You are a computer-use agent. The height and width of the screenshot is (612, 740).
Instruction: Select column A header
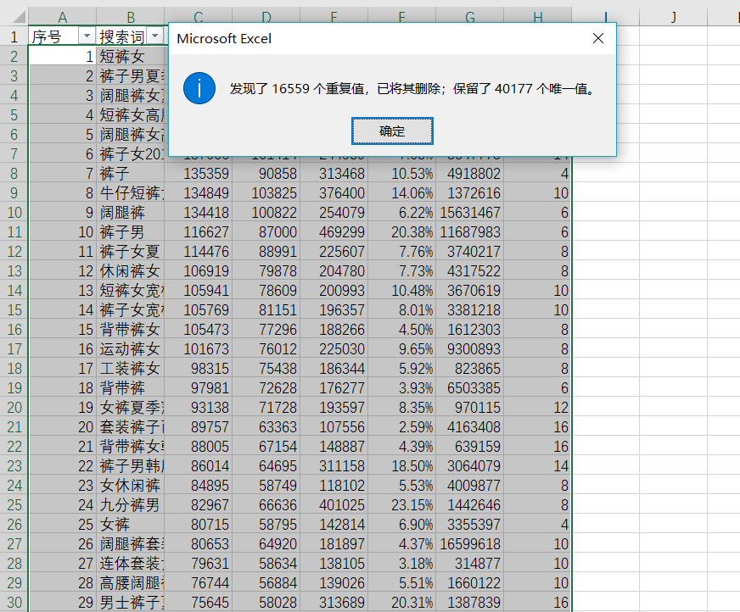tap(62, 18)
